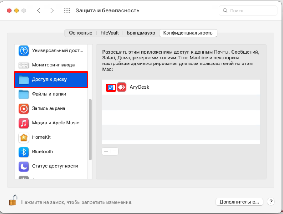Open the Статус доступности moon icon
This screenshot has width=283, height=214.
click(x=24, y=166)
